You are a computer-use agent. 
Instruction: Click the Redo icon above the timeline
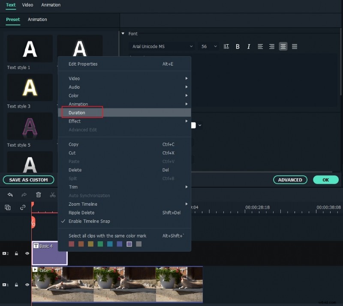[x=24, y=195]
